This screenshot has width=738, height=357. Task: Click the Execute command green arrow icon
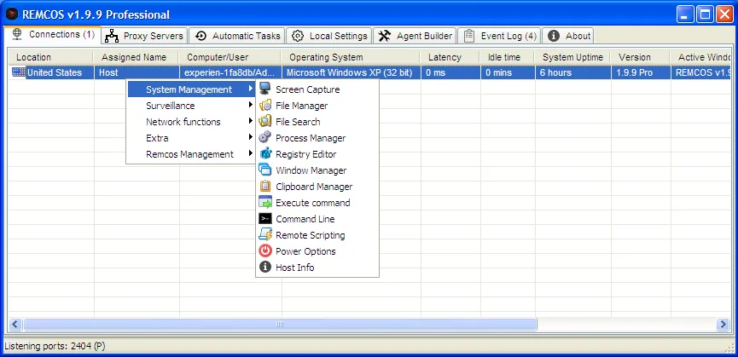265,203
